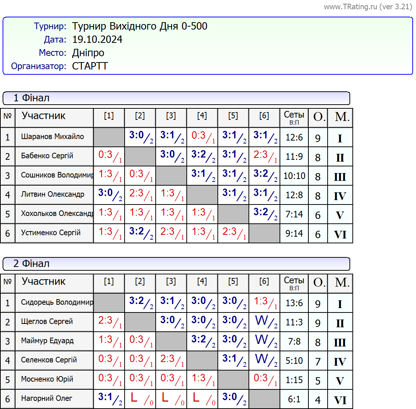The height and width of the screenshot is (409, 416).
Task: Click player name Литвин Олександр
Action: [53, 195]
